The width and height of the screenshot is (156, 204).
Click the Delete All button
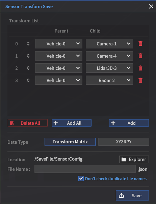[x=28, y=123]
